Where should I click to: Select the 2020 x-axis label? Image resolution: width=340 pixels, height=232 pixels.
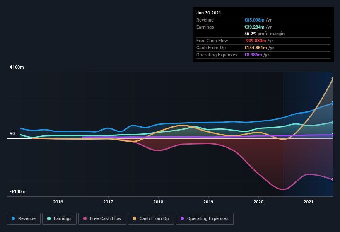pyautogui.click(x=258, y=202)
